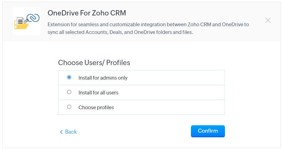This screenshot has height=149, width=283.
Task: Click the 'Choose profiles' label text
Action: pyautogui.click(x=96, y=107)
